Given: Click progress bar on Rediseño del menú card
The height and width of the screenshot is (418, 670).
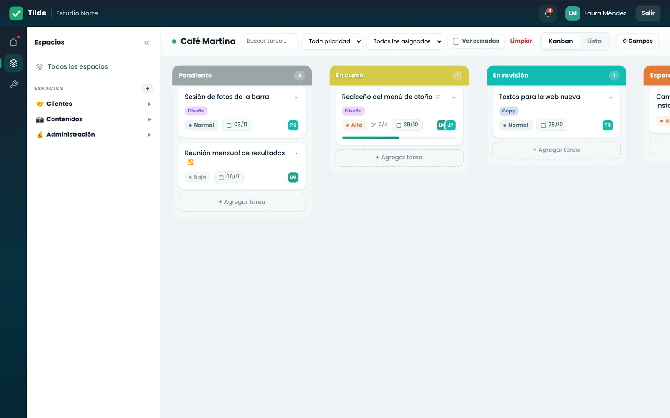Looking at the screenshot, I should (399, 138).
